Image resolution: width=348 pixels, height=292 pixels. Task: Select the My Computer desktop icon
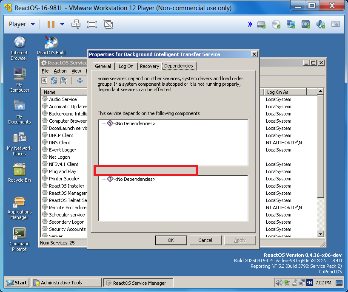pos(19,80)
